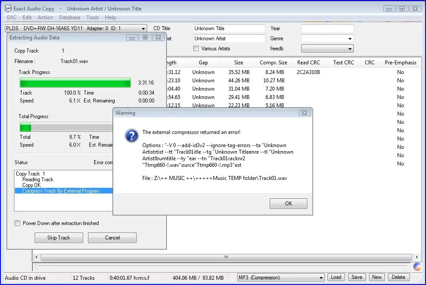Click the New profile button

[x=377, y=277]
